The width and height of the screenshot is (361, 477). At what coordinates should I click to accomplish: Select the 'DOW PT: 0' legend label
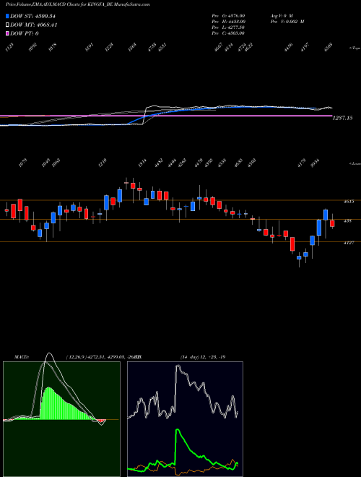tap(25, 33)
